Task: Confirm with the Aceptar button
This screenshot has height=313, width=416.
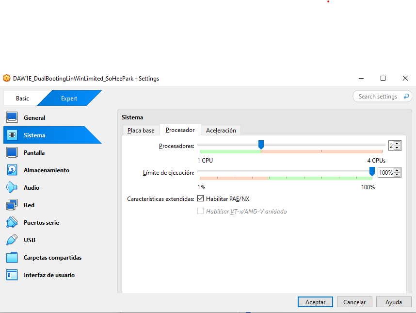Action: click(x=315, y=302)
